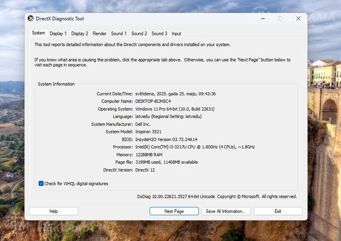This screenshot has width=341, height=241.
Task: Click the latviešu language value
Action: (168, 116)
